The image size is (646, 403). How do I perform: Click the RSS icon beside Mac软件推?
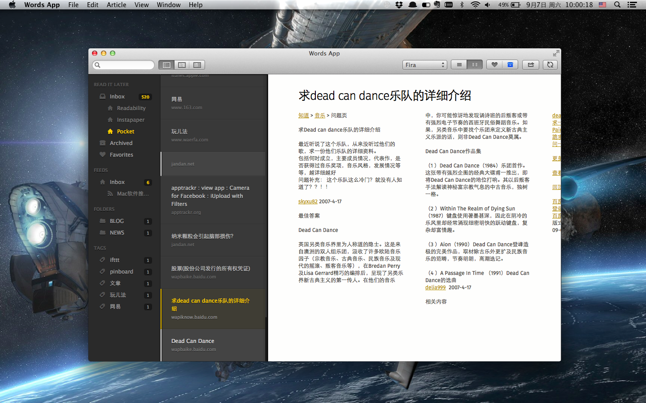110,194
